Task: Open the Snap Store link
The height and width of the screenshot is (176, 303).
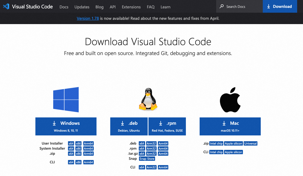Action: (x=147, y=159)
